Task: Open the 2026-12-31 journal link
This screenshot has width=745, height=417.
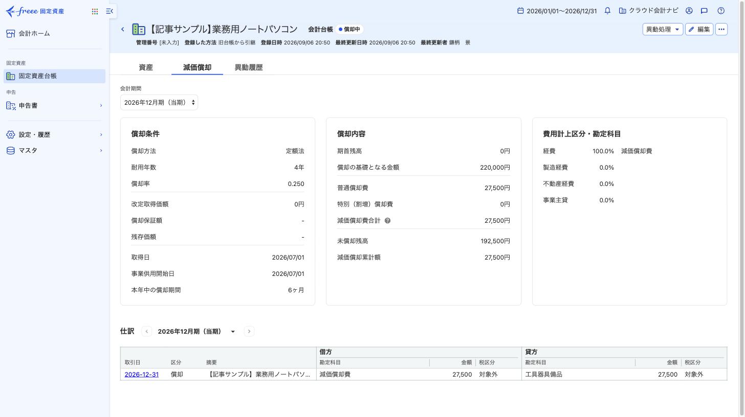Action: click(142, 375)
